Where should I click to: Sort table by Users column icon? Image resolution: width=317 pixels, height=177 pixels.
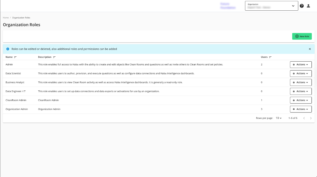click(270, 57)
